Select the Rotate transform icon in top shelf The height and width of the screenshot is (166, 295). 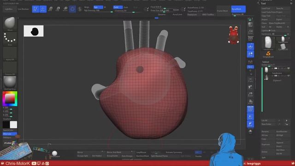(x=65, y=9)
